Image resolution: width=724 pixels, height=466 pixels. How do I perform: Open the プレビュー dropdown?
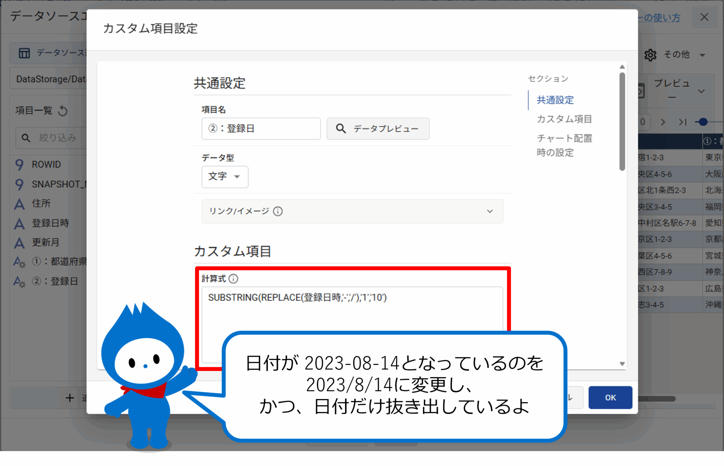pos(701,91)
